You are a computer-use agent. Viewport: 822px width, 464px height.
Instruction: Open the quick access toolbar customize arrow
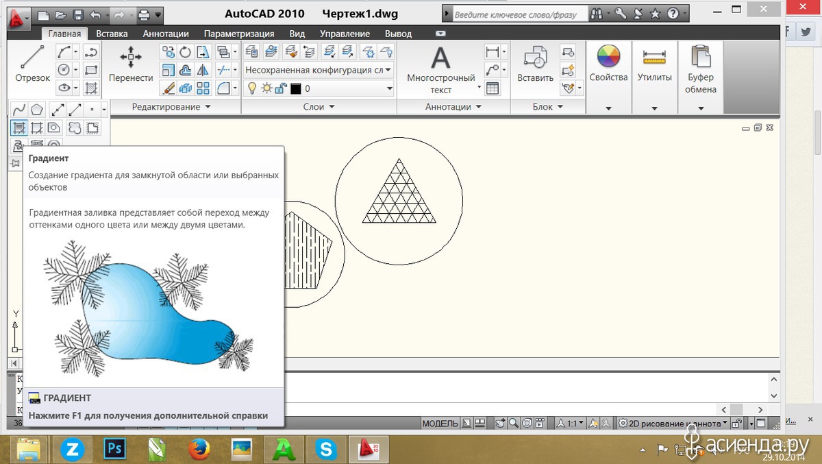point(159,14)
